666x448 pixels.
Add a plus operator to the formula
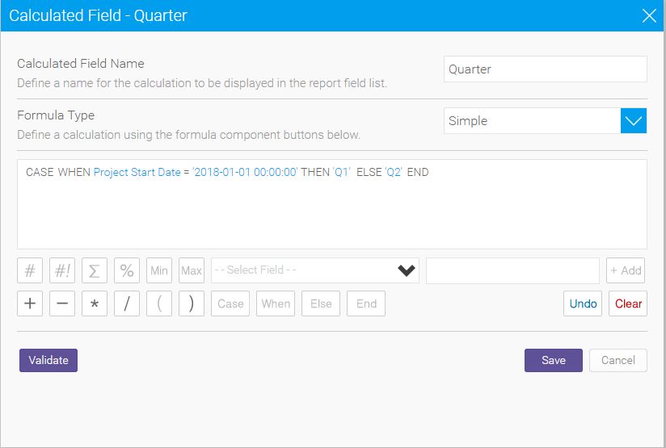tap(30, 304)
